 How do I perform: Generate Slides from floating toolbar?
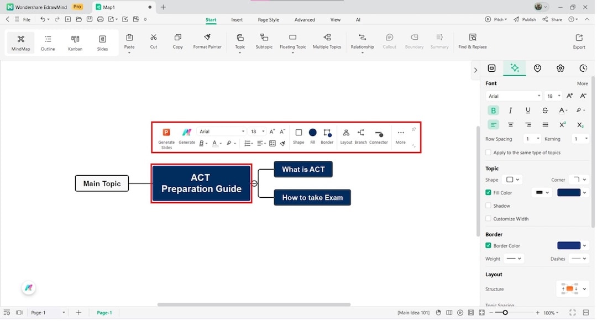point(166,139)
